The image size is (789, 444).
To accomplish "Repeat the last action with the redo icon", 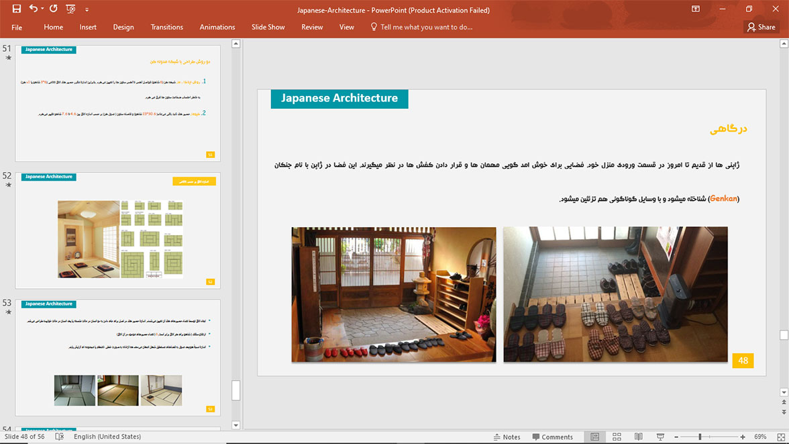I will point(54,9).
